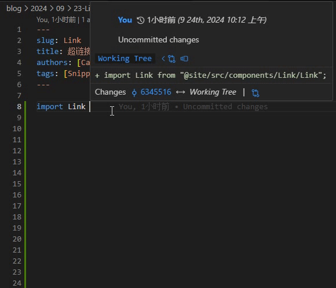This screenshot has width=336, height=288.
Task: Click line number 17 in gutter
Action: (17, 206)
